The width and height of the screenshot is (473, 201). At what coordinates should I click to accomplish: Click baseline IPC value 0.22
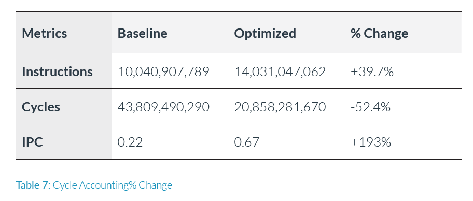tap(130, 142)
